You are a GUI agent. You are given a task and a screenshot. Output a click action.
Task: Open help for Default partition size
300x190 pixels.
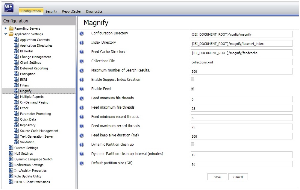coord(81,163)
